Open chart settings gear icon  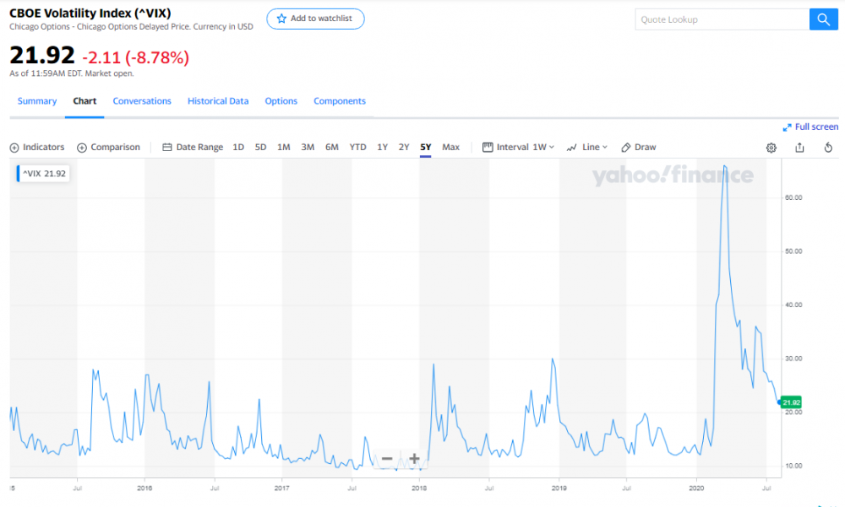click(x=771, y=148)
